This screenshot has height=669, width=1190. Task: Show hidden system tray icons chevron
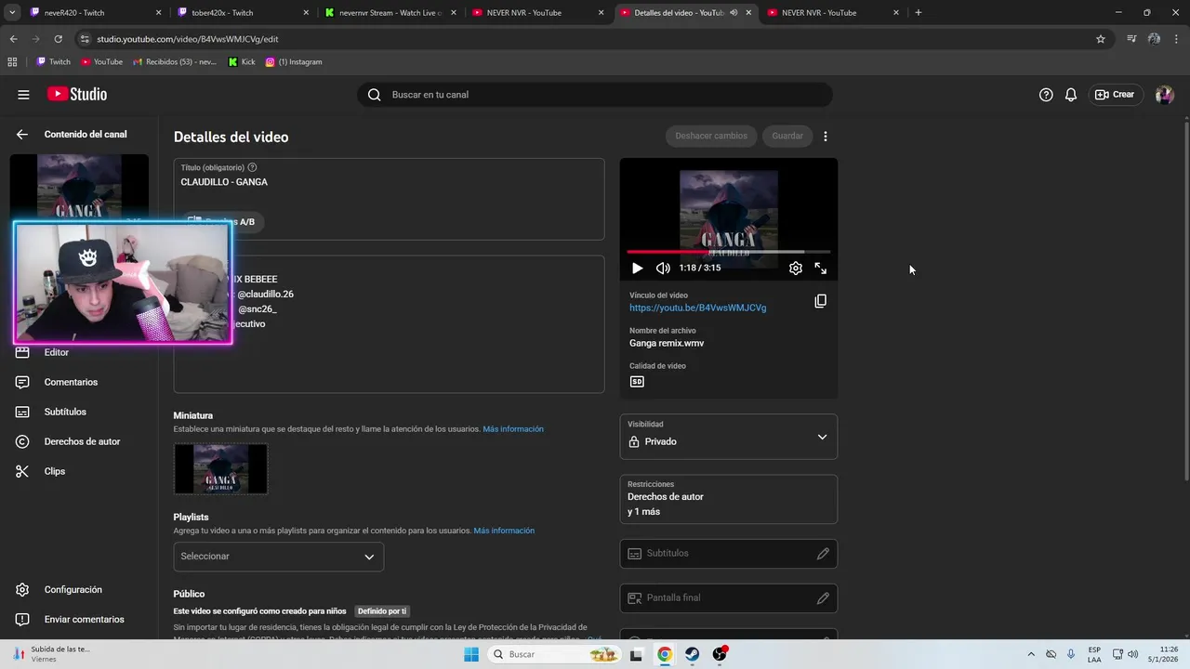tap(1030, 654)
